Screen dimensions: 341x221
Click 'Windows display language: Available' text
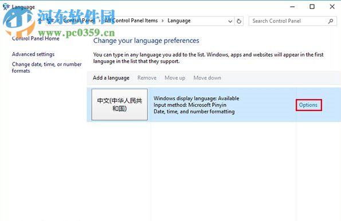[197, 98]
